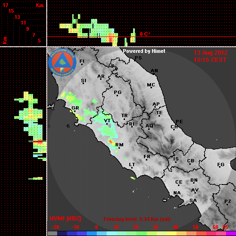Click the '0 C°' freezing line label

coord(145,34)
